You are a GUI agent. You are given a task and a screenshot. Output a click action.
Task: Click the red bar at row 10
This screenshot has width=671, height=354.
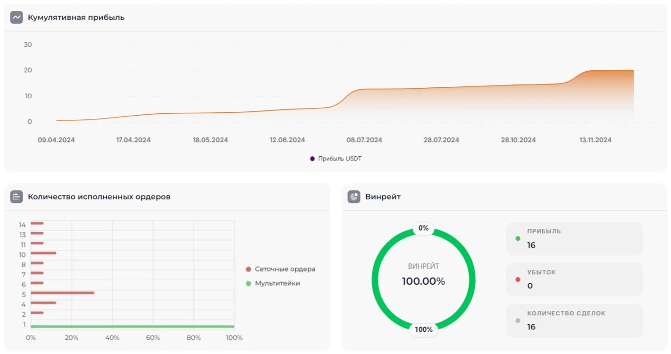tap(43, 253)
